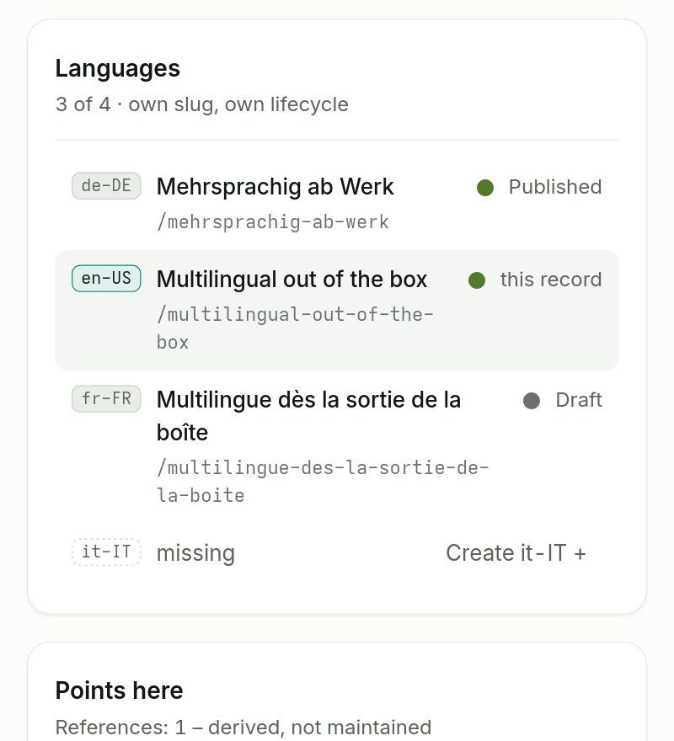Select the en-US locale badge
The width and height of the screenshot is (674, 741).
pos(106,279)
